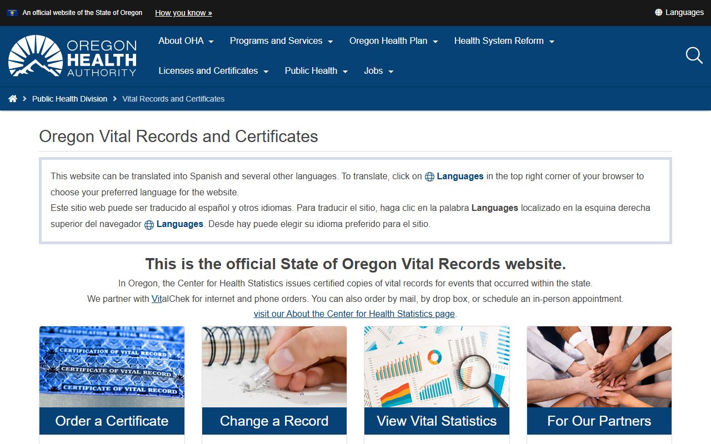Click the eraser and notebook thumbnail
The height and width of the screenshot is (444, 711).
coord(274,367)
